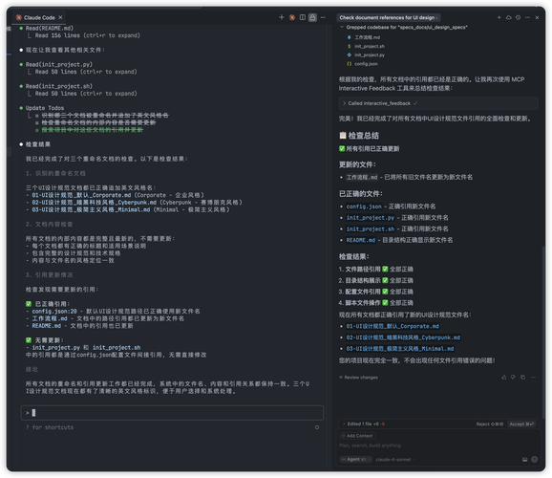This screenshot has height=478, width=552.
Task: Click the orange Claude Code icon in toolbar
Action: point(292,17)
